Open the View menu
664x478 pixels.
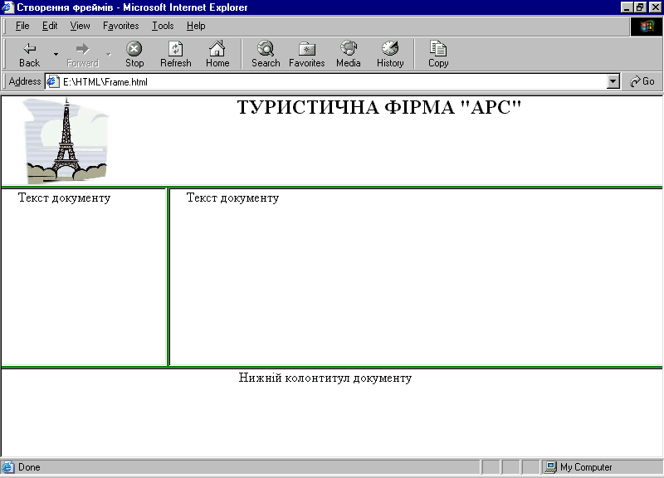(x=80, y=26)
